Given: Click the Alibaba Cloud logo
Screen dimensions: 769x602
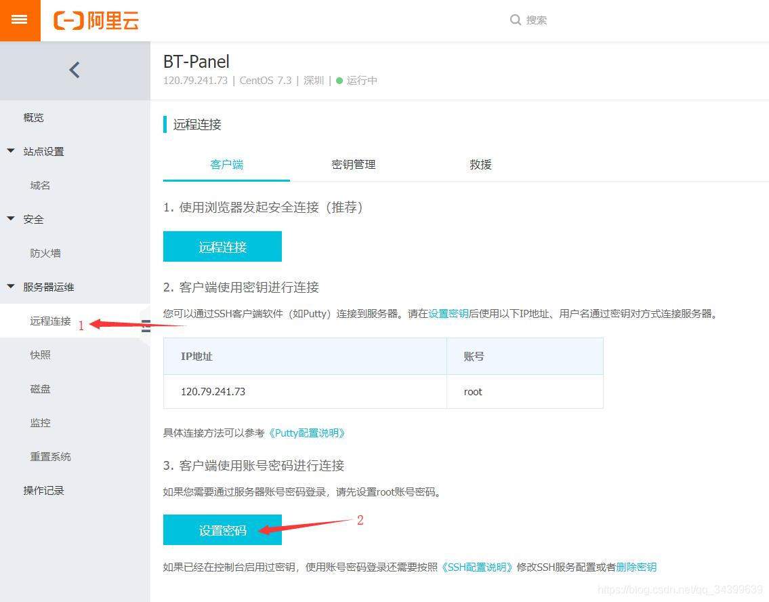Looking at the screenshot, I should [x=96, y=20].
